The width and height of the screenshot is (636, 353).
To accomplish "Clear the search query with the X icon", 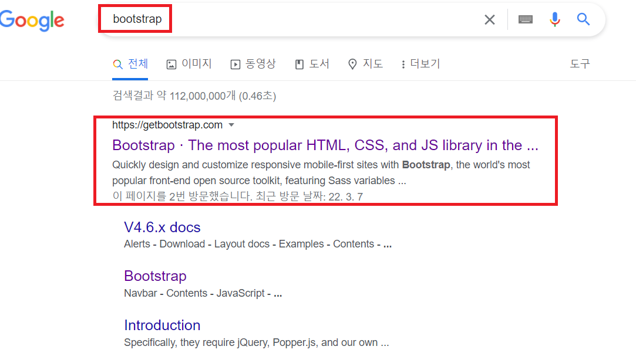I will point(490,19).
